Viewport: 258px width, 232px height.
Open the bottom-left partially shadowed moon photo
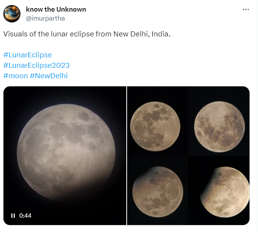point(157,191)
